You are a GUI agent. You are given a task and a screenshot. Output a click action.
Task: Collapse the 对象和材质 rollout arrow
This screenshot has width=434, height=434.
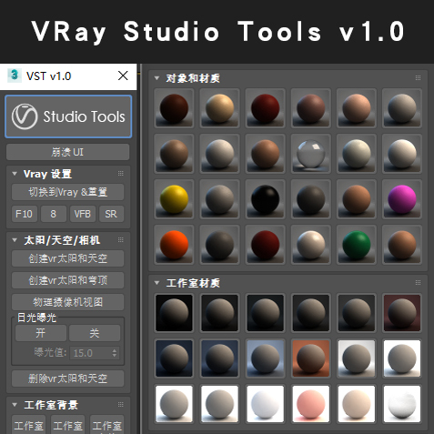coord(156,78)
